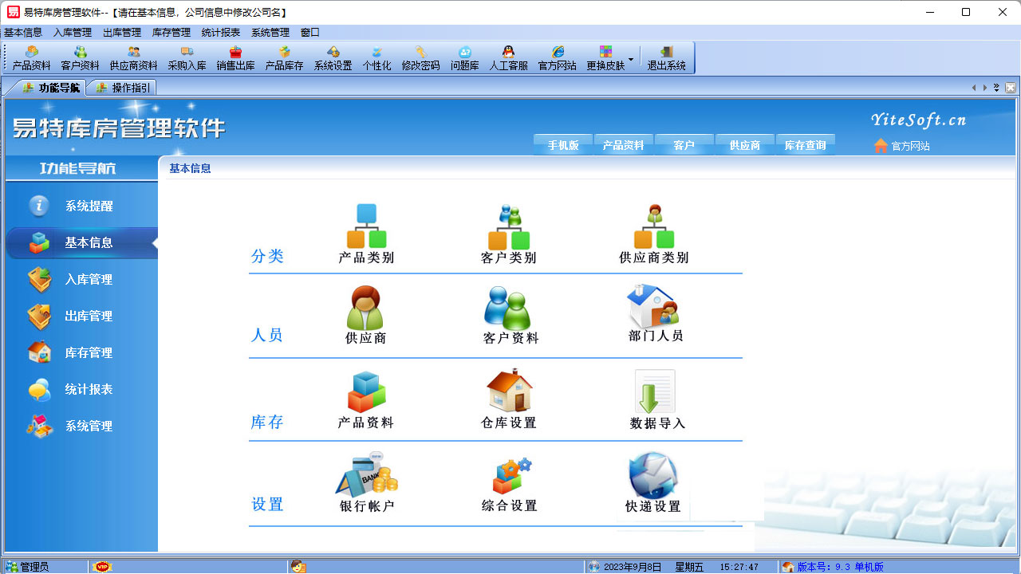Open the 快递设置 express settings icon
This screenshot has width=1021, height=574.
[653, 484]
